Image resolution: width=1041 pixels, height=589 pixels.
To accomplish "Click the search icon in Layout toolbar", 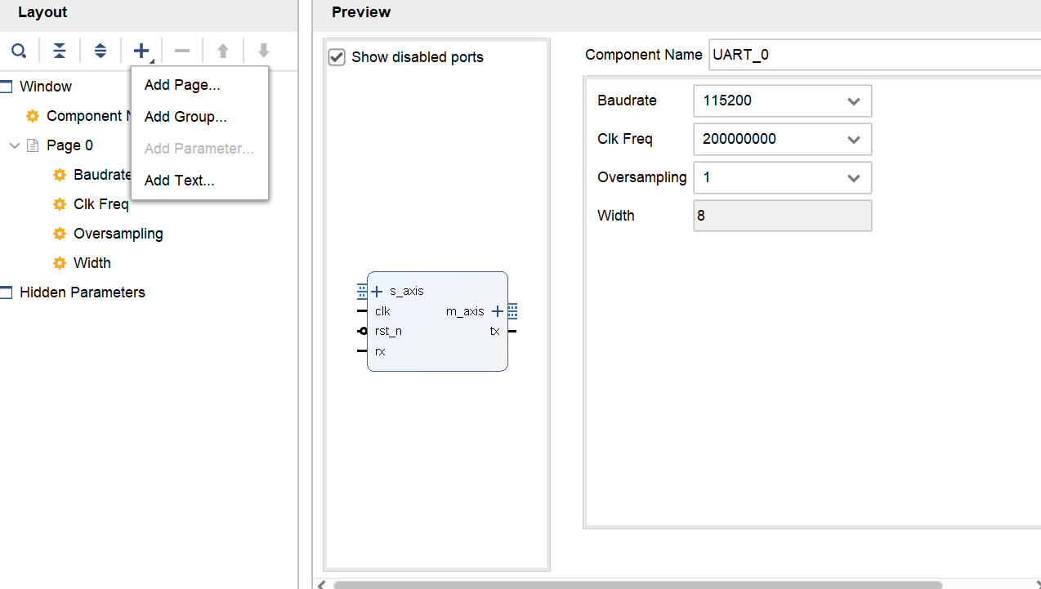I will pyautogui.click(x=18, y=51).
